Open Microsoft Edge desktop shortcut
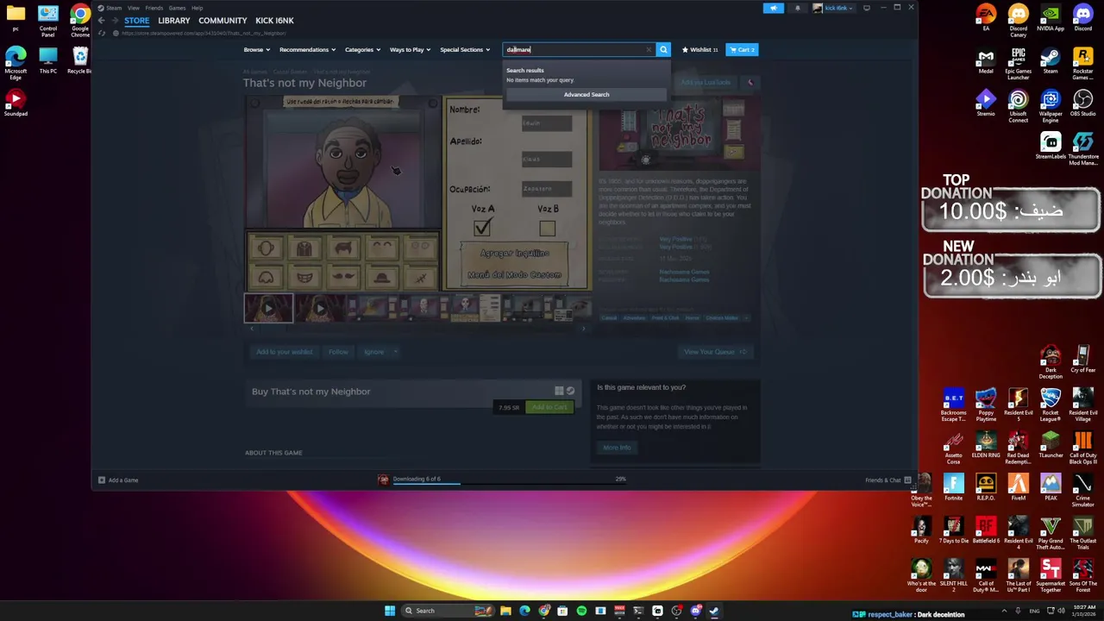The height and width of the screenshot is (621, 1104). click(x=16, y=64)
